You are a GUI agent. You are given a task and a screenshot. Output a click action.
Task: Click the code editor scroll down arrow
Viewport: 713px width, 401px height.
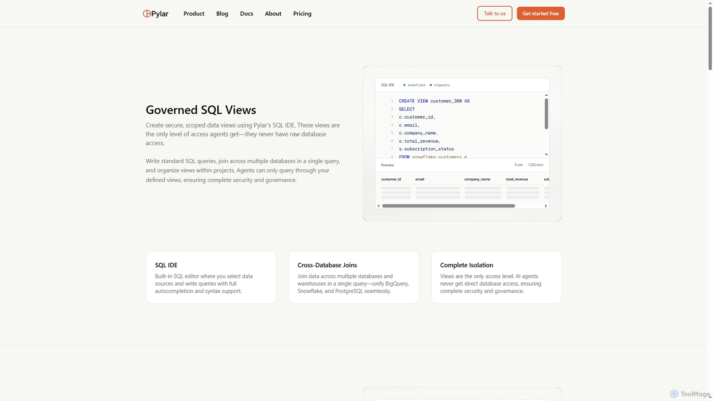pyautogui.click(x=546, y=154)
